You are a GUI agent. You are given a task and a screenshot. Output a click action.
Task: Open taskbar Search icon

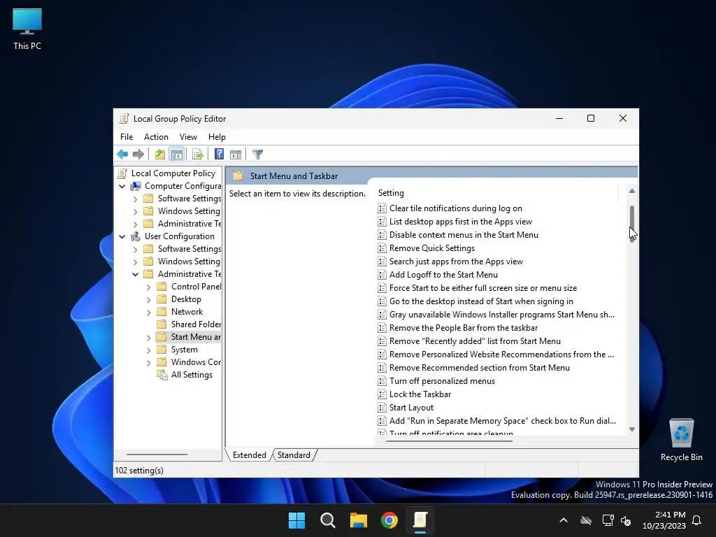click(328, 520)
